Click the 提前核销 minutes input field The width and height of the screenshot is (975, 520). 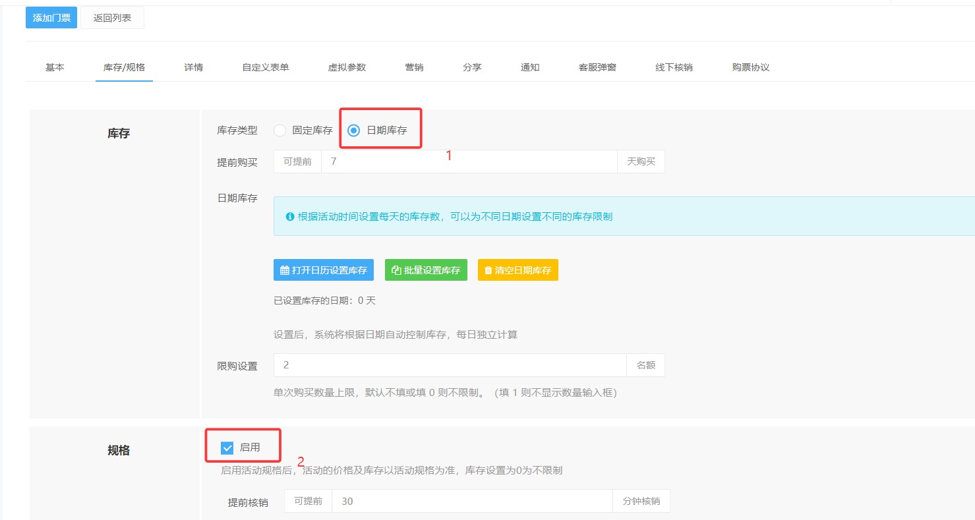(471, 502)
